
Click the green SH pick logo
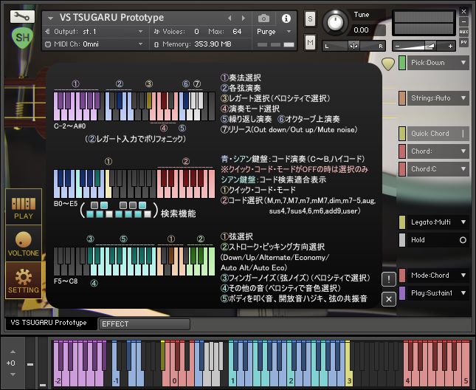pos(22,38)
